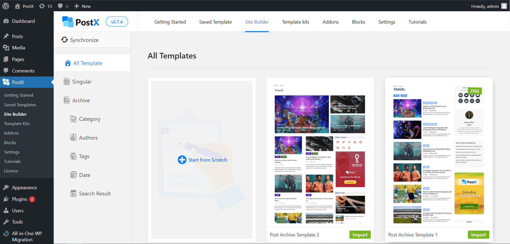Open the Archive templates section
This screenshot has width=510, height=244.
coord(67,100)
